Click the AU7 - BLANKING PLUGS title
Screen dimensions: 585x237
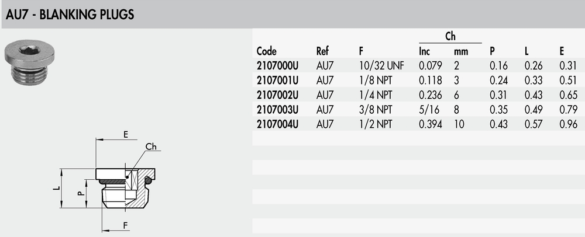coord(70,15)
